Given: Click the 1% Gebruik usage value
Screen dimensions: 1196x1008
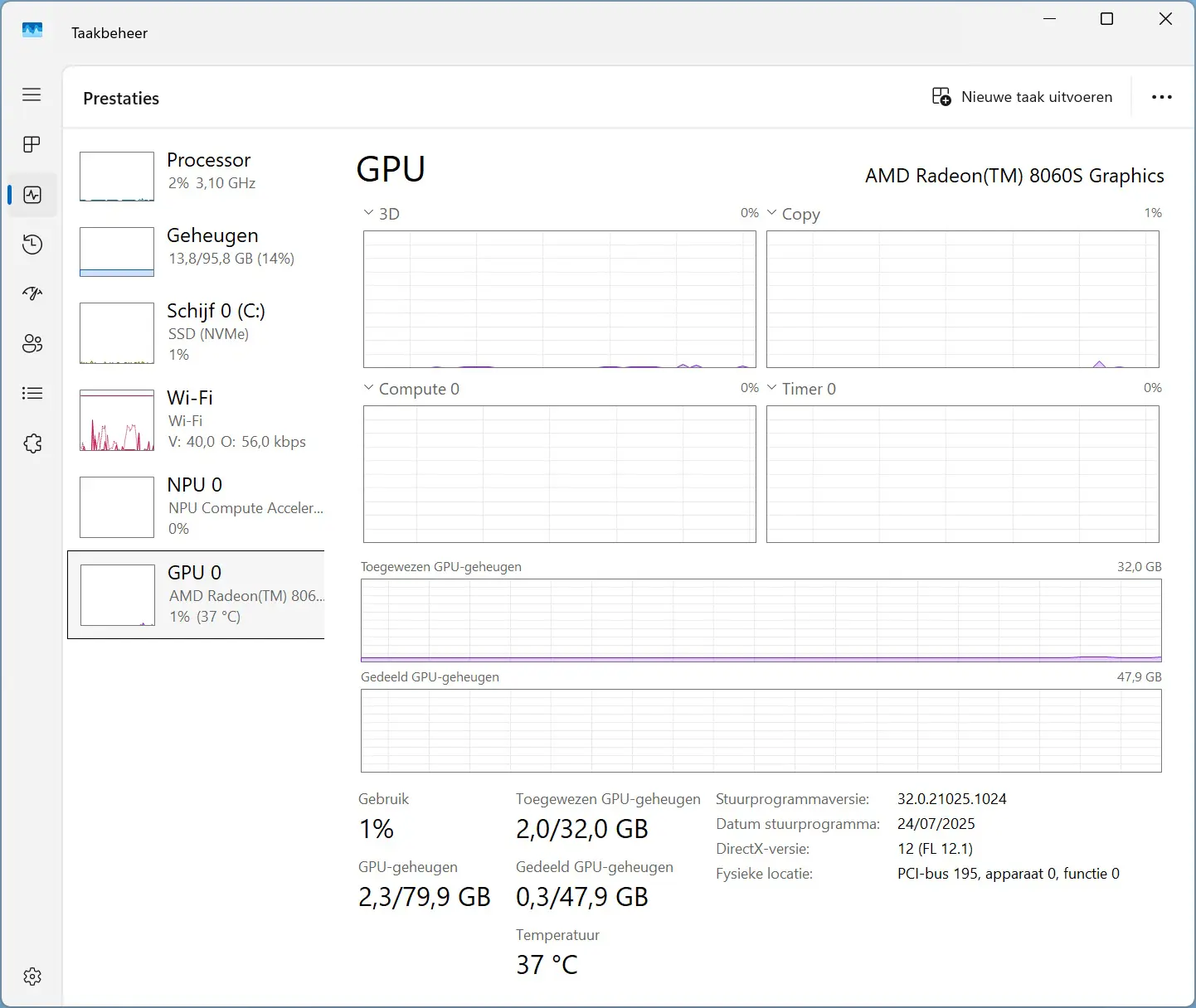Looking at the screenshot, I should (x=377, y=829).
